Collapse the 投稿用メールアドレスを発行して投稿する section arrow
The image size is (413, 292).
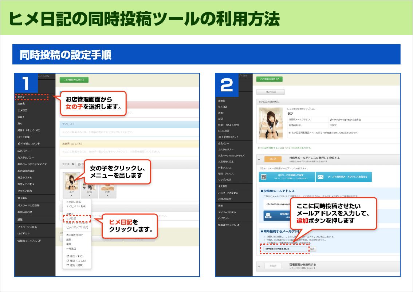(x=259, y=159)
